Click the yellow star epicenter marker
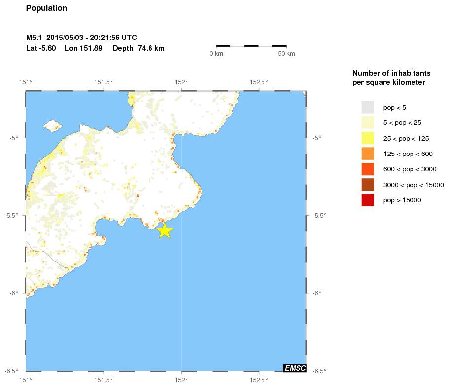 (x=165, y=231)
